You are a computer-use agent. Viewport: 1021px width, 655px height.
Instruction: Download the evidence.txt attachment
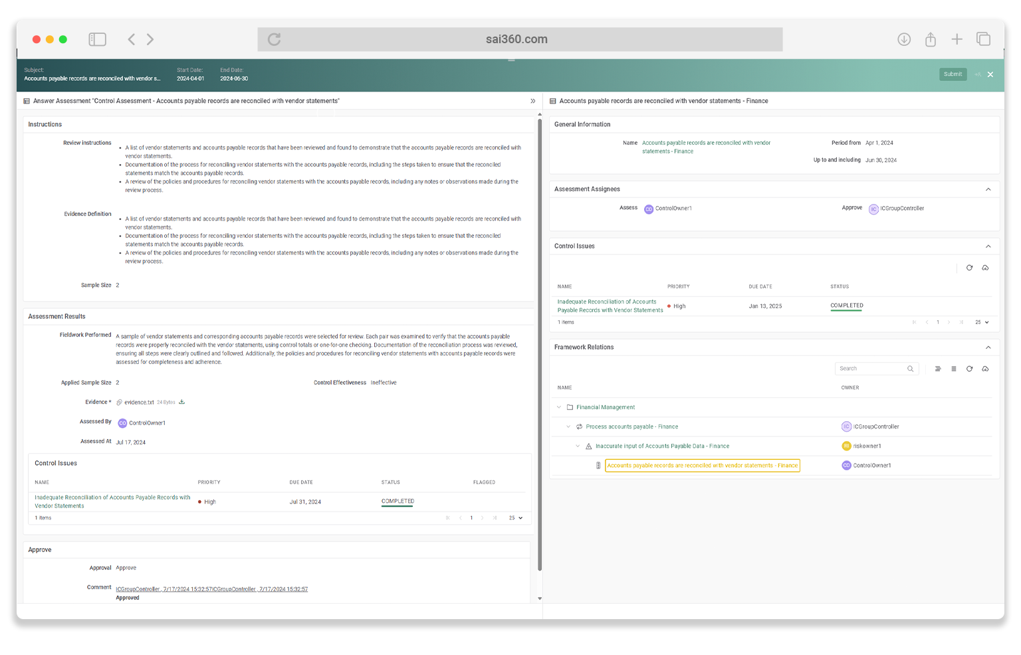[x=181, y=402]
